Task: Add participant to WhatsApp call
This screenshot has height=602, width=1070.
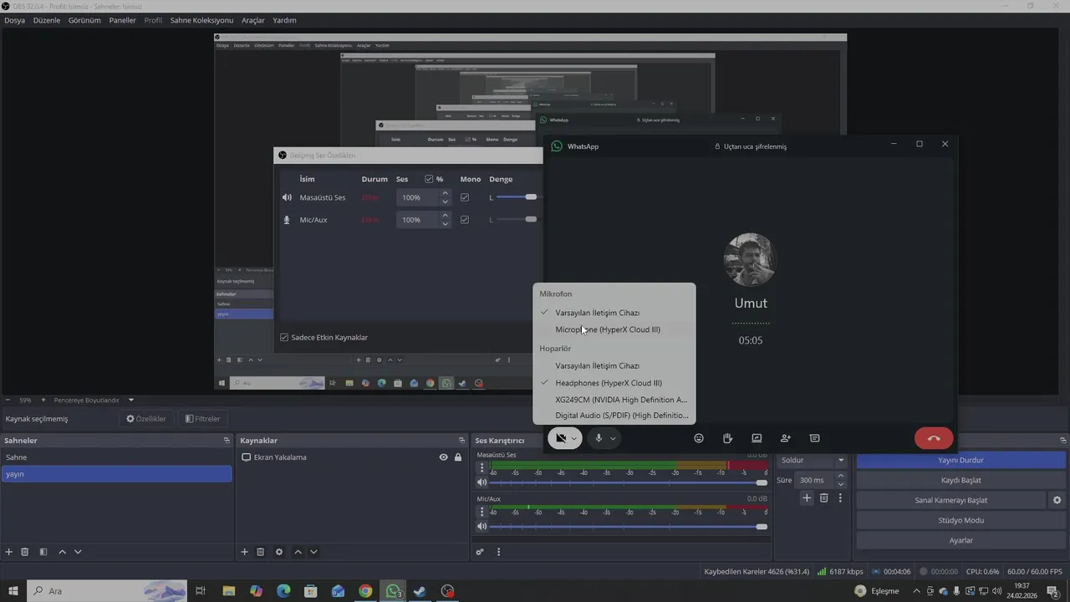Action: click(786, 438)
